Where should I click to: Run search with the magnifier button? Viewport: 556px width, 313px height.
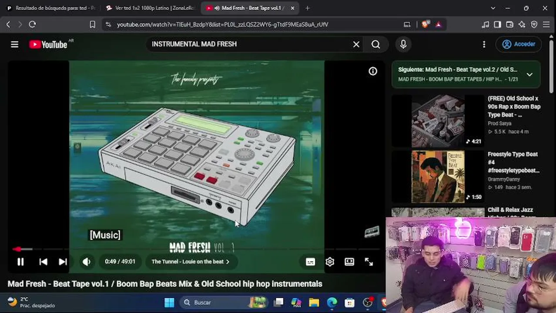click(376, 44)
